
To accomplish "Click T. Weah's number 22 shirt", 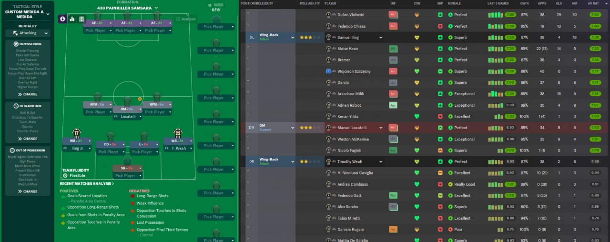I will pyautogui.click(x=178, y=133).
